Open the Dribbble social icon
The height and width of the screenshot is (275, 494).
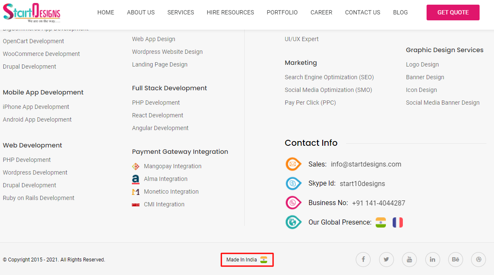[478, 259]
